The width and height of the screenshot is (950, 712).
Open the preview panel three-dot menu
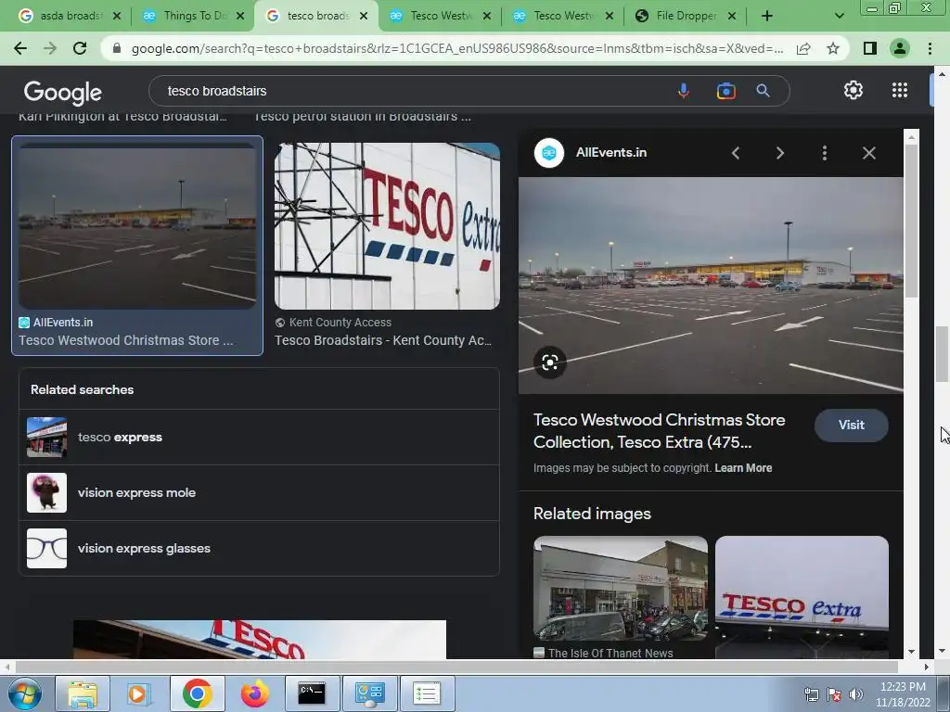tap(824, 153)
